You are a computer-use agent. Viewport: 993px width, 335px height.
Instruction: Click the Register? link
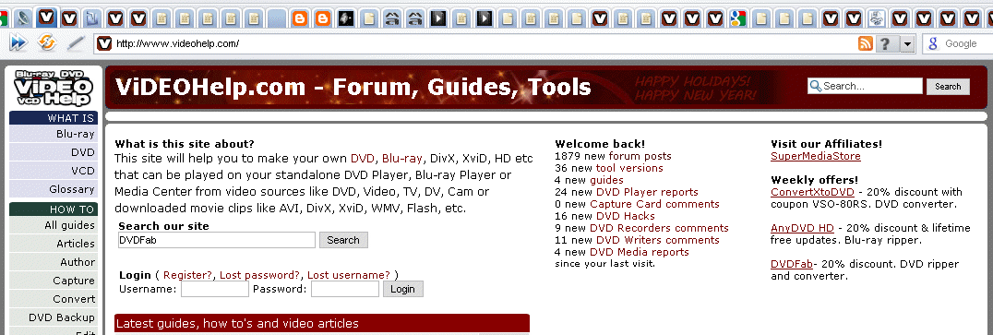(188, 275)
